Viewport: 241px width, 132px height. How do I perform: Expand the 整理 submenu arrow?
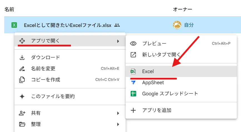click(118, 124)
